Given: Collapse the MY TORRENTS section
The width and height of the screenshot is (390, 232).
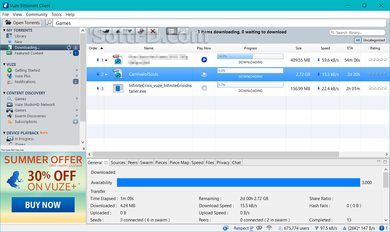Looking at the screenshot, I should [4, 30].
